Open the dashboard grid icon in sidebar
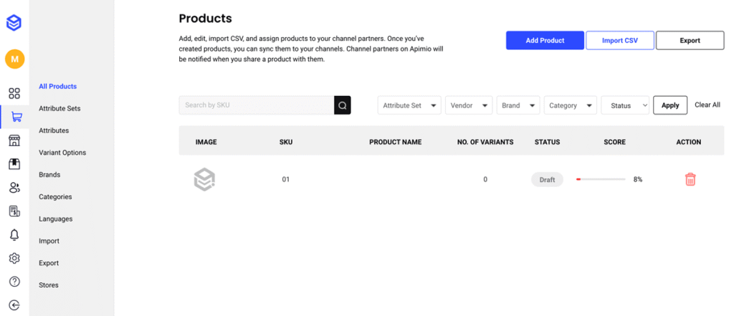Viewport: 734px width, 316px height. (14, 93)
